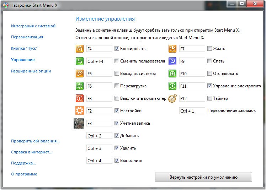Toggle the Выполнить checkbox
Viewport: 266px width, 190px height.
[117, 160]
